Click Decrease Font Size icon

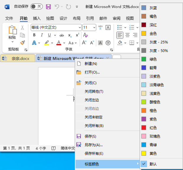pyautogui.click(x=92, y=43)
